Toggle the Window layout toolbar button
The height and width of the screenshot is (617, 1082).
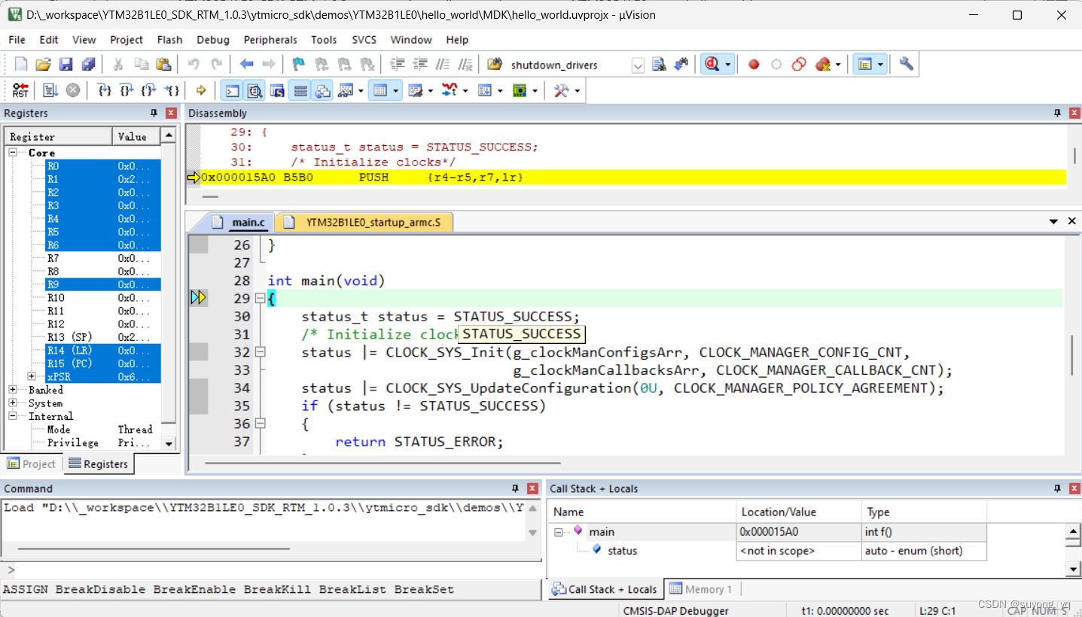click(x=865, y=65)
